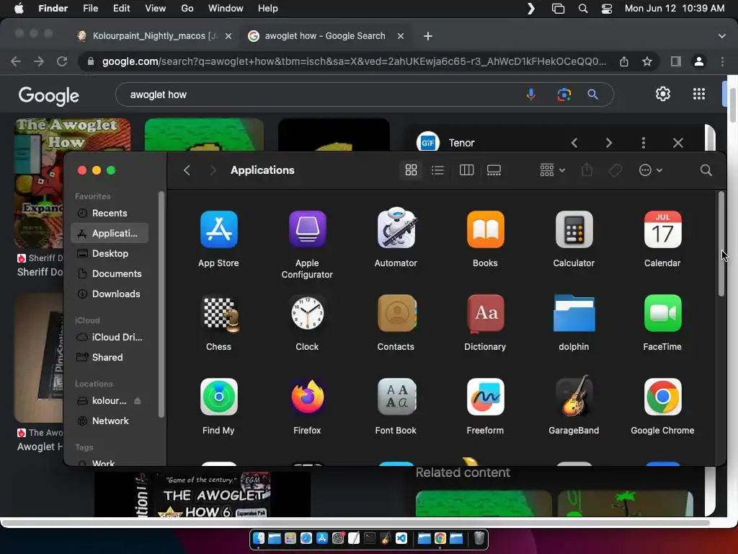The image size is (738, 554).
Task: Select the Contacts app icon
Action: 396,313
